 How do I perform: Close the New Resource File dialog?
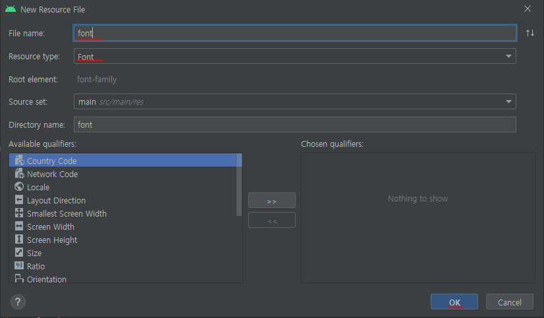tap(528, 9)
